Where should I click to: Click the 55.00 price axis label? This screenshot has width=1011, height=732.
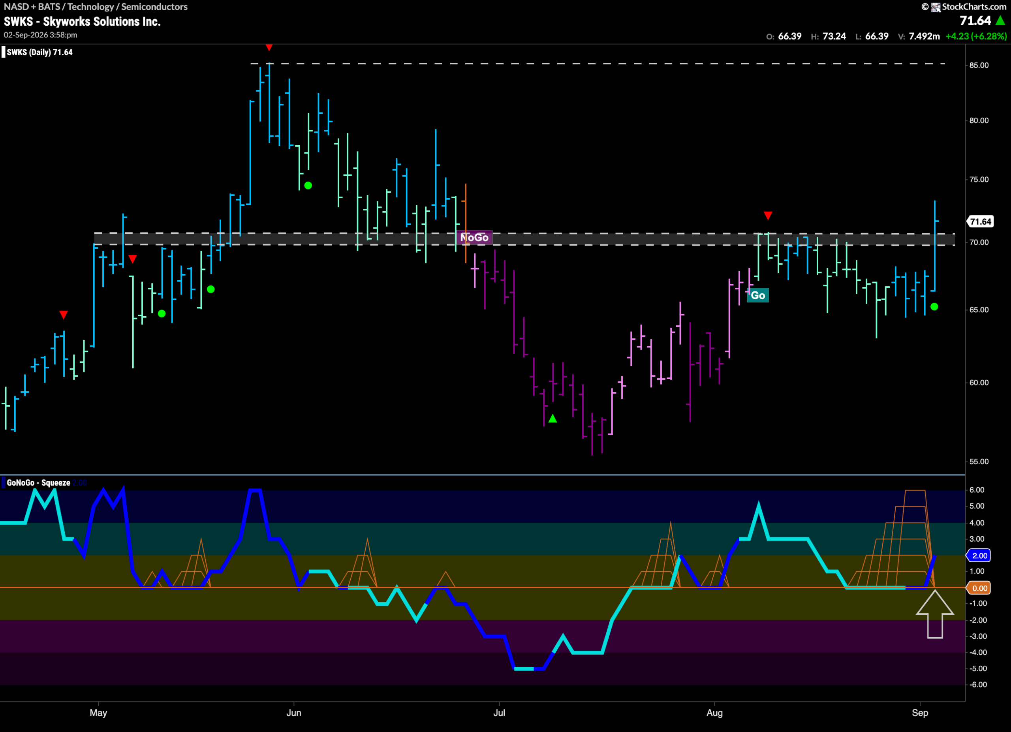point(979,461)
